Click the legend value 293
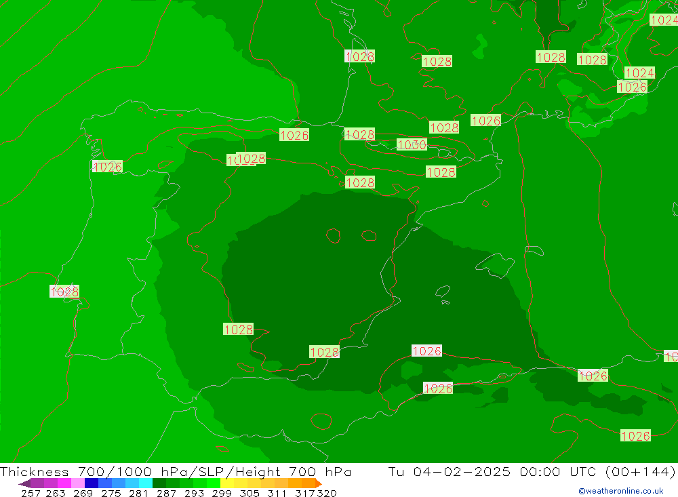 194,493
